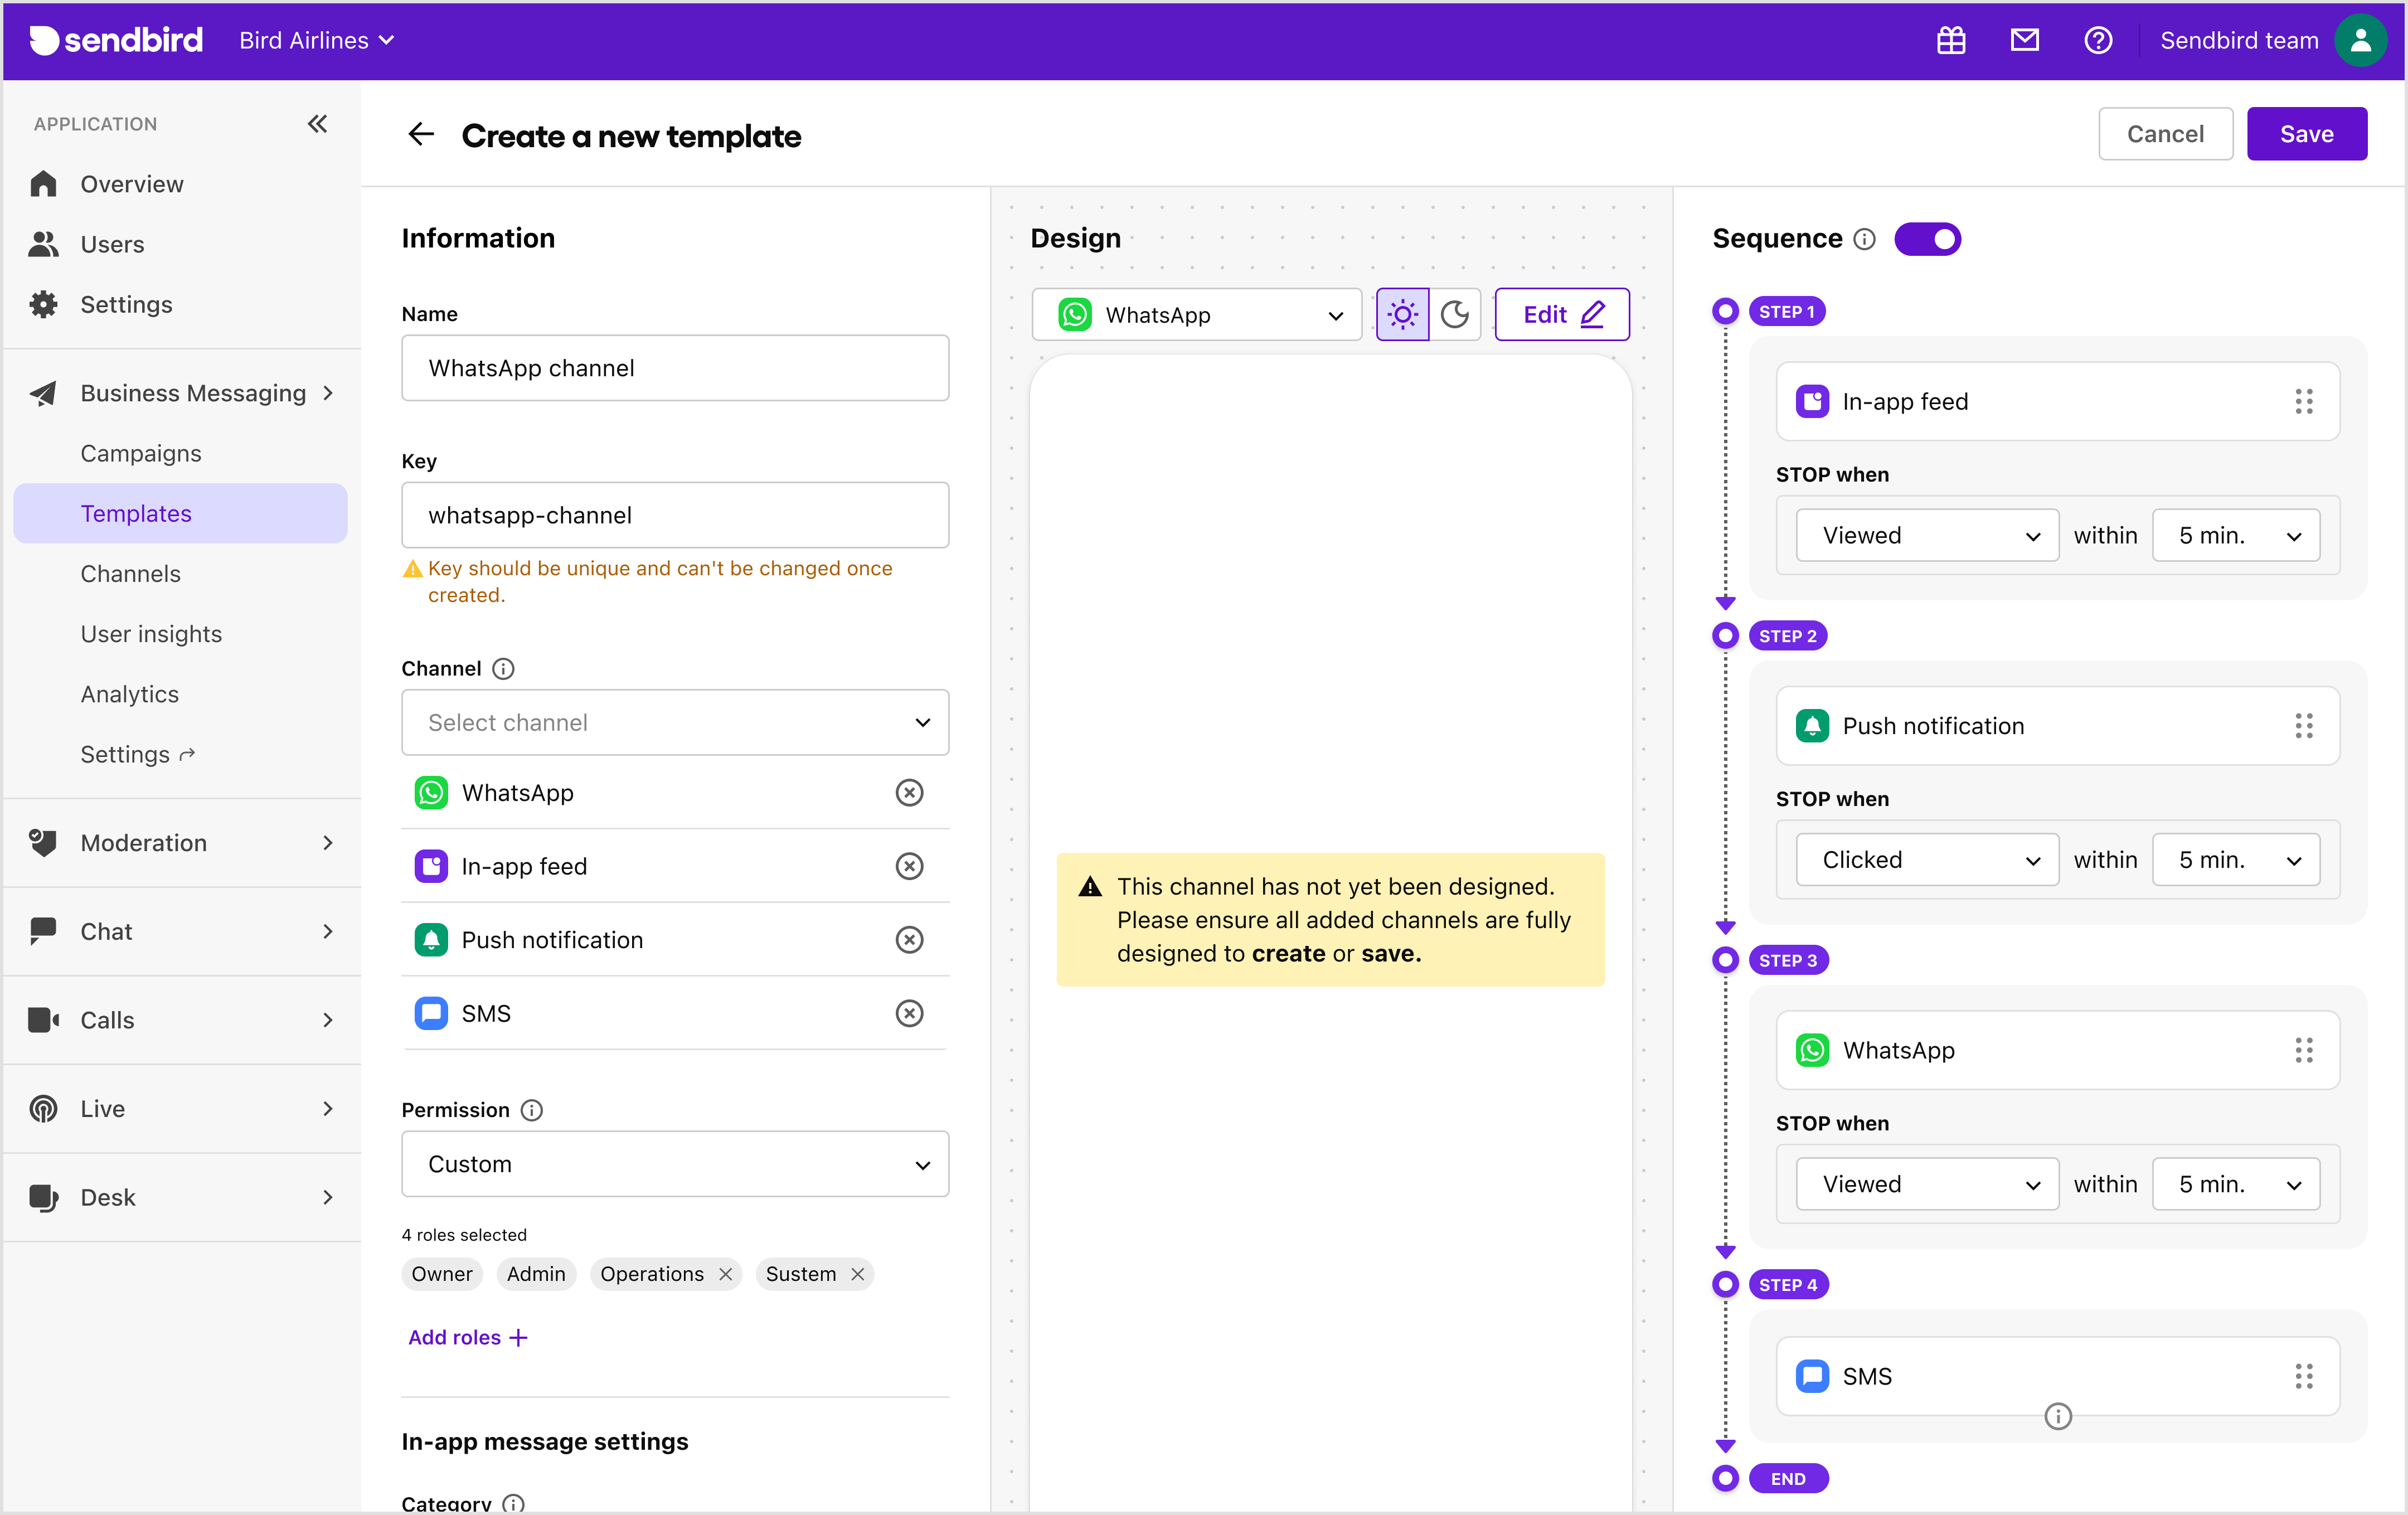Viewport: 2408px width, 1515px height.
Task: Open Business Messaging Settings external link
Action: point(138,754)
